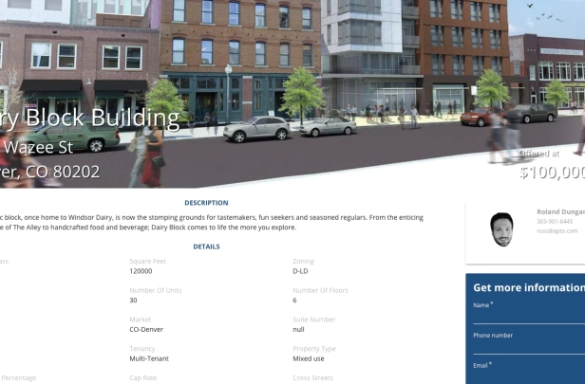Click the agent's headshot photo
Viewport: 585px width, 384px height.
(501, 229)
